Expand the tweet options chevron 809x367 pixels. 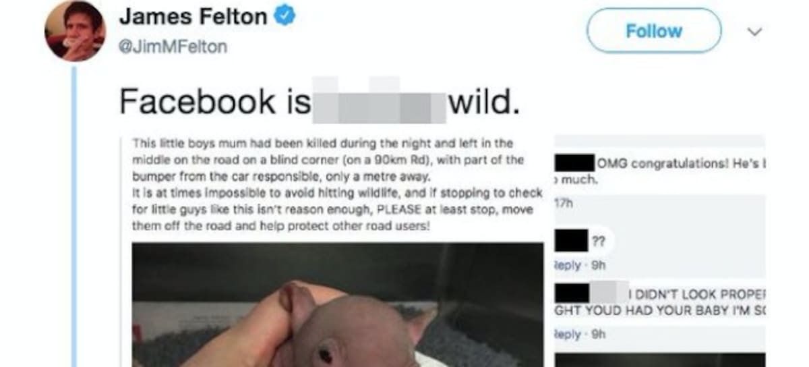coord(756,31)
